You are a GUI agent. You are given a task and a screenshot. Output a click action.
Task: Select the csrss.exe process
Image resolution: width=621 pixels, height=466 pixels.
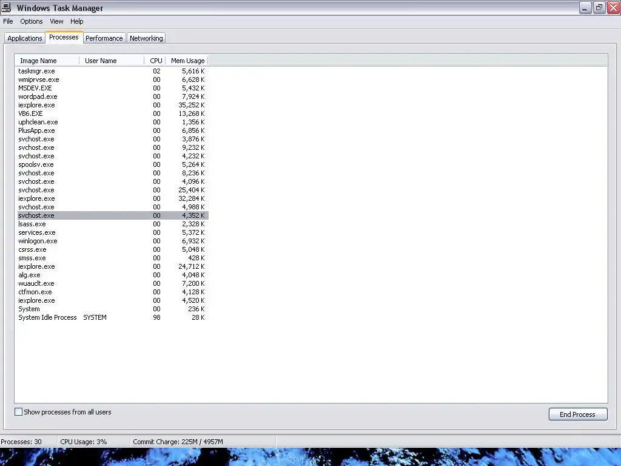tap(112, 249)
